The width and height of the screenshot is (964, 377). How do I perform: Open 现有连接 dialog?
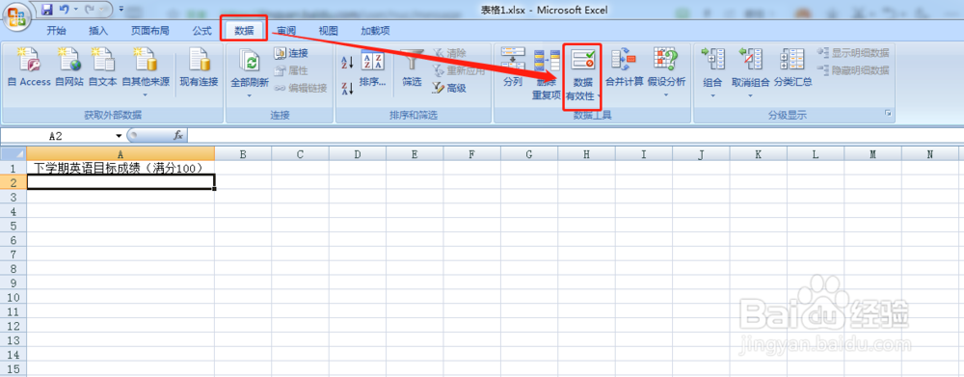[199, 68]
